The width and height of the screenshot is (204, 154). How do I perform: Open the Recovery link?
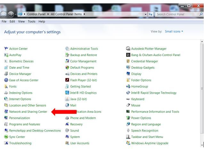76,124
